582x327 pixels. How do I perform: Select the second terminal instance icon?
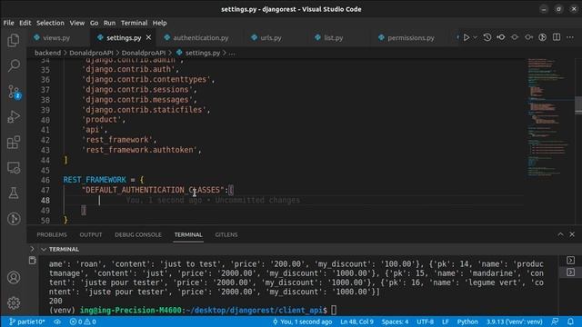[570, 272]
